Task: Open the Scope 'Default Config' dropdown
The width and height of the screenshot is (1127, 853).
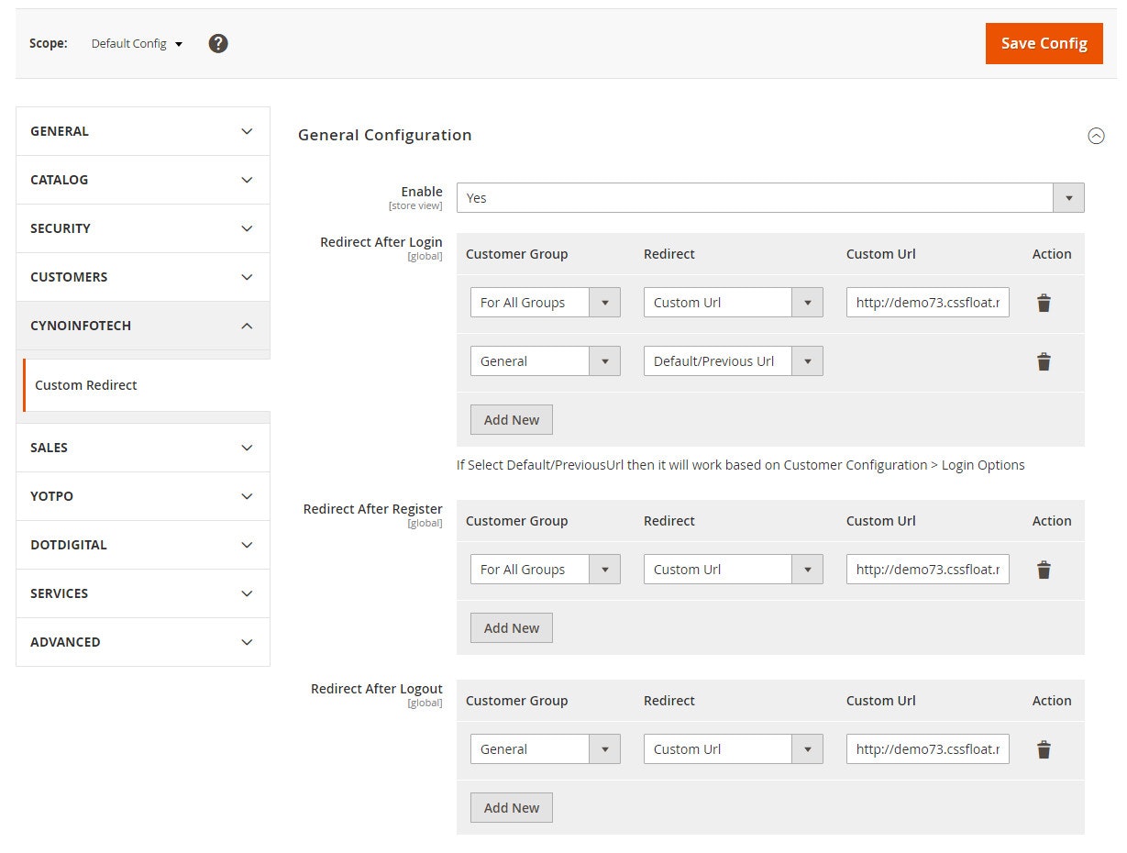Action: (x=136, y=43)
